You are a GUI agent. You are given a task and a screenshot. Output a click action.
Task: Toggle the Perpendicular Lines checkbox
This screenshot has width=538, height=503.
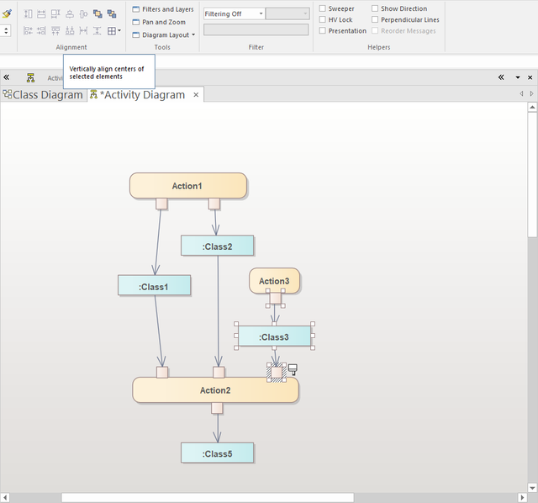375,19
